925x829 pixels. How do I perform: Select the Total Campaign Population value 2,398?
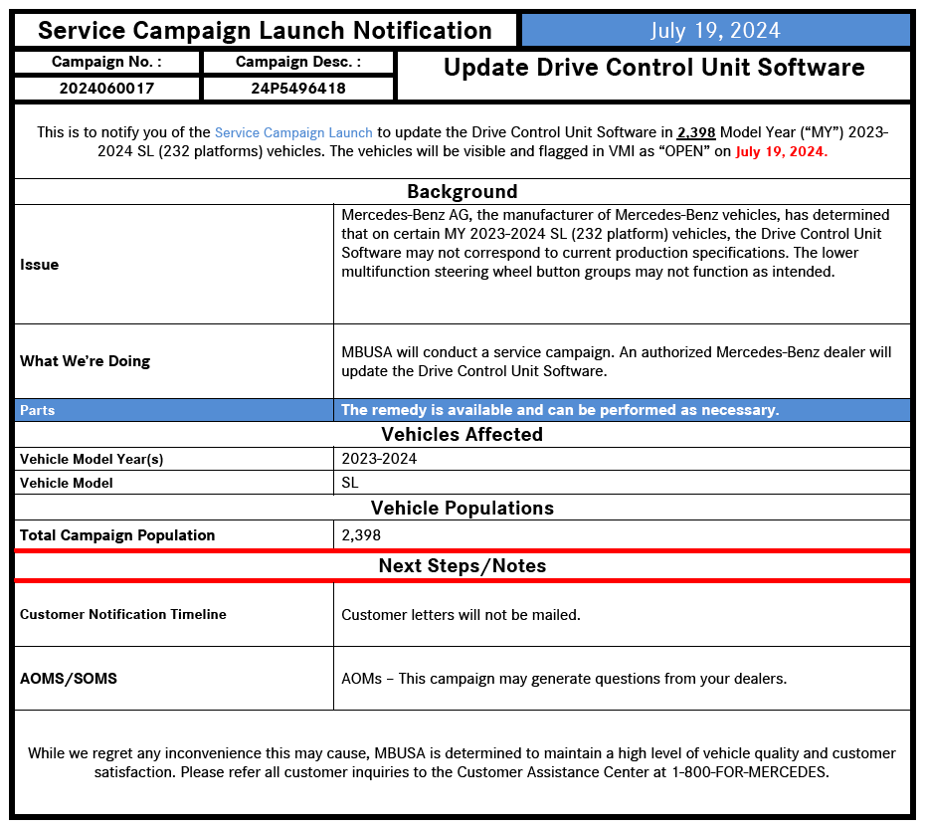[361, 535]
